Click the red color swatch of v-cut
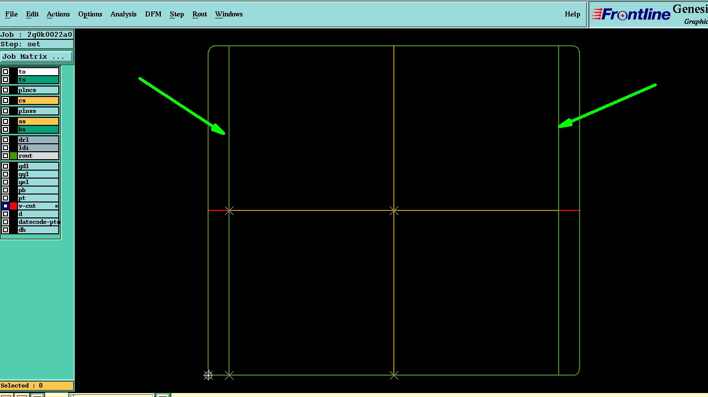This screenshot has height=397, width=708. 13,206
